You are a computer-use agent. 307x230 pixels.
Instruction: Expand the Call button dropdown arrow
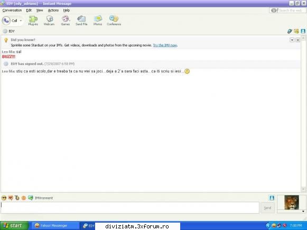point(21,21)
